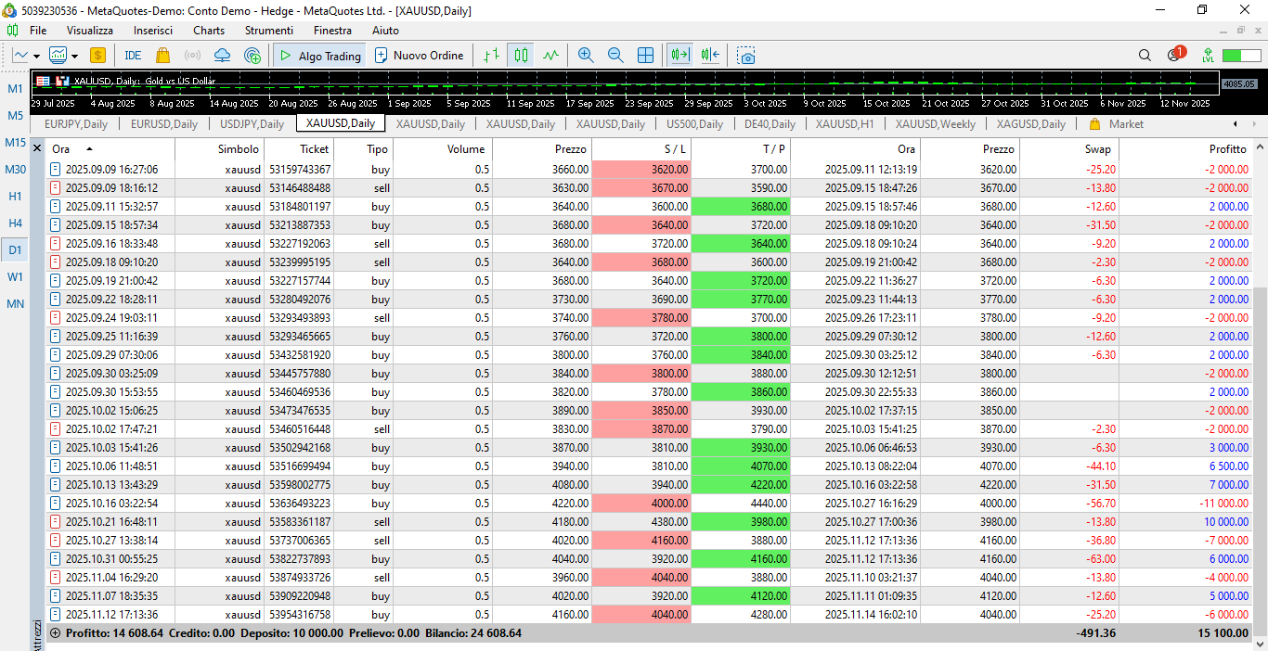
Task: Open the Strumenti menu
Action: point(269,31)
